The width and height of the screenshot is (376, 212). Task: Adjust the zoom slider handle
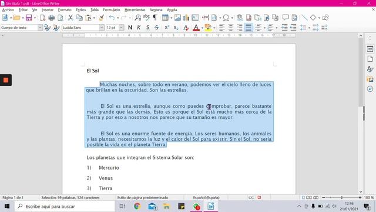click(341, 198)
